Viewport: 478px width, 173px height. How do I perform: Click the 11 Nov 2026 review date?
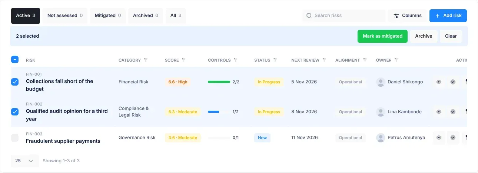305,138
